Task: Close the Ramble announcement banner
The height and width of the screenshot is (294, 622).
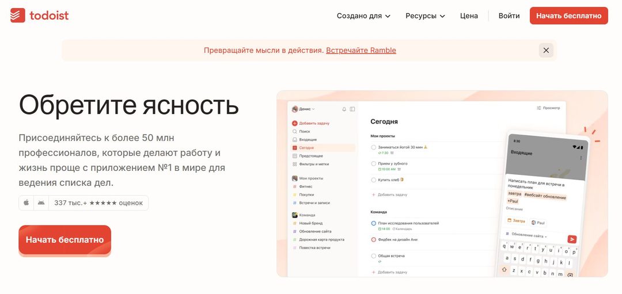Action: point(546,50)
